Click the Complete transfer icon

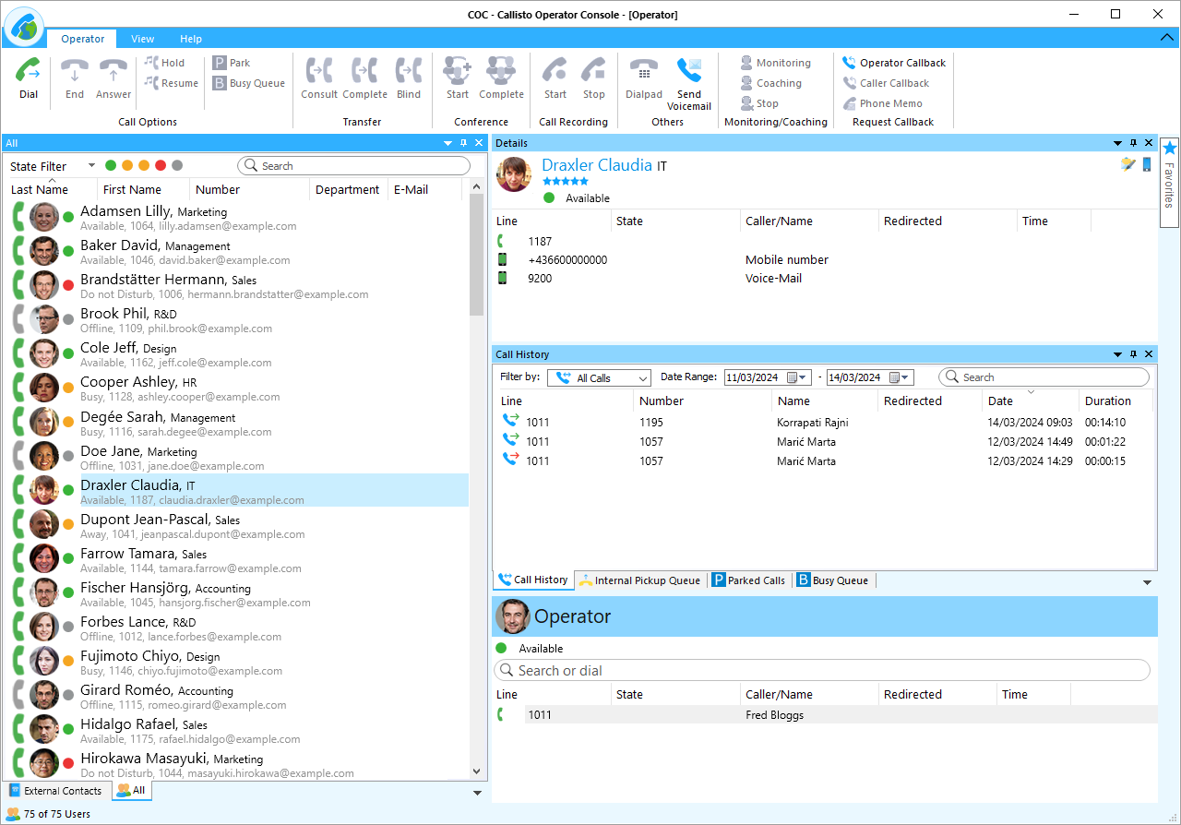tap(364, 70)
